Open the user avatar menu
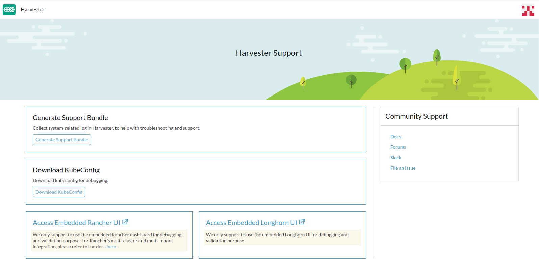 coord(528,10)
